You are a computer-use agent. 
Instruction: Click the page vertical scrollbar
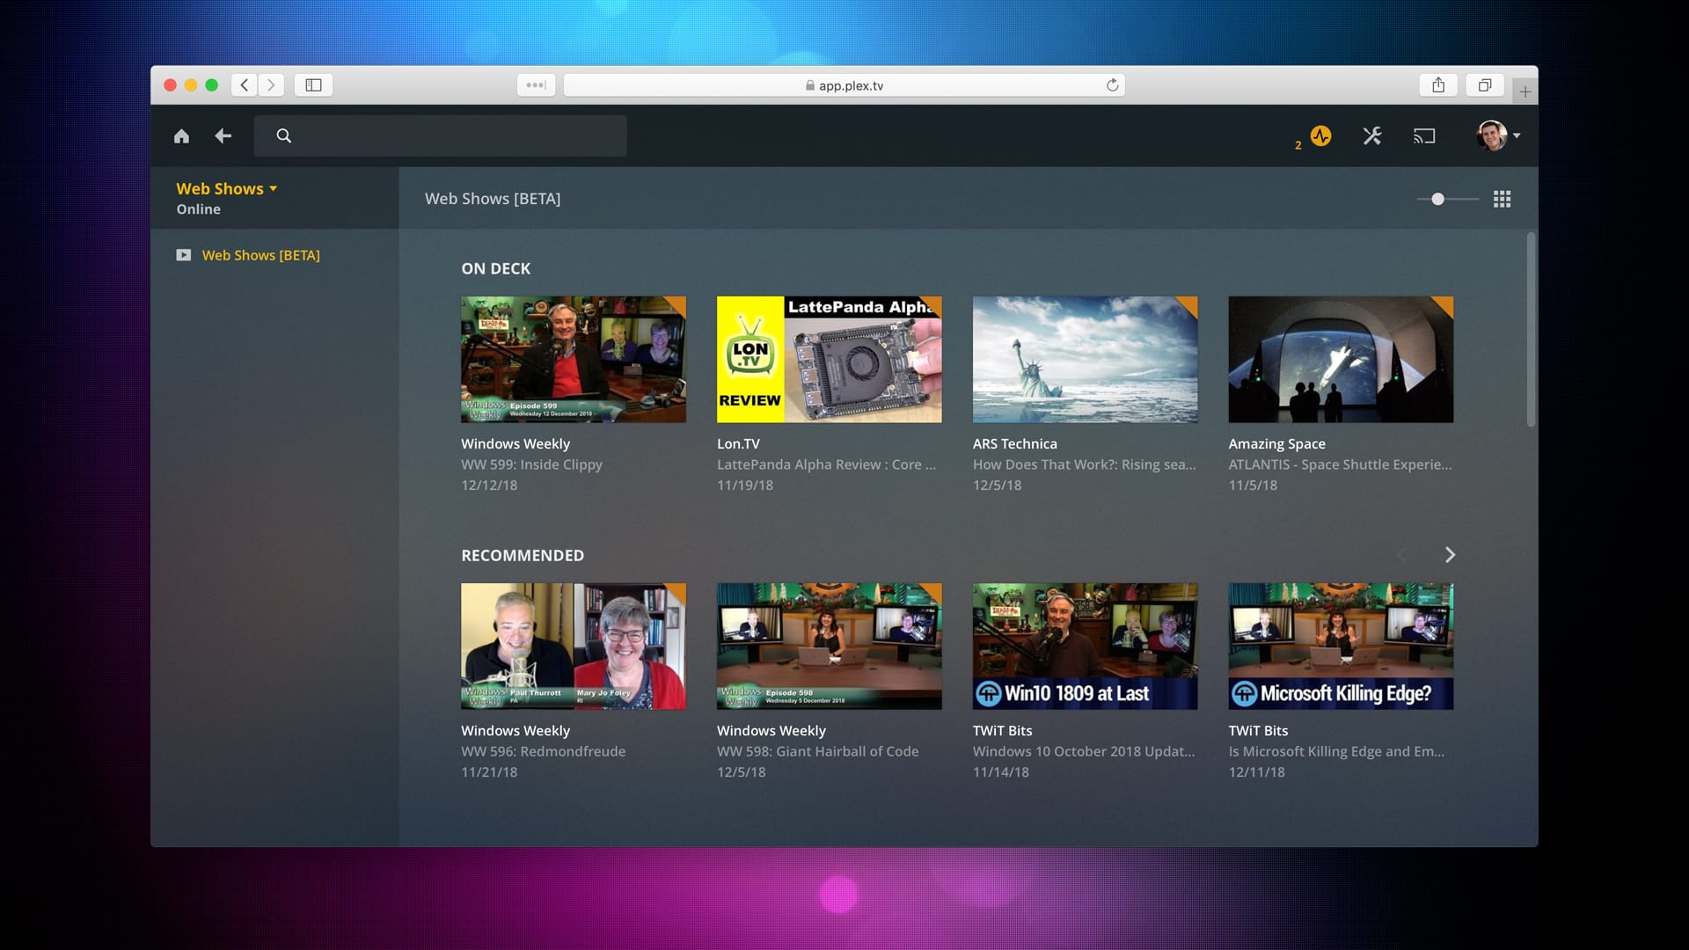pos(1531,330)
